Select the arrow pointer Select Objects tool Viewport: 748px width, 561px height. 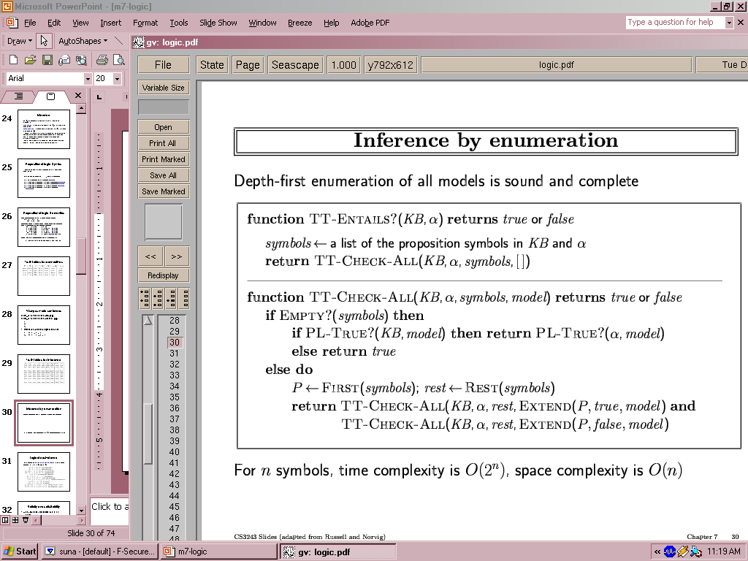[44, 41]
